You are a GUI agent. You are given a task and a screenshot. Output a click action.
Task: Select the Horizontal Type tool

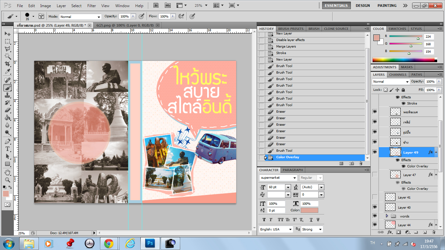7,149
